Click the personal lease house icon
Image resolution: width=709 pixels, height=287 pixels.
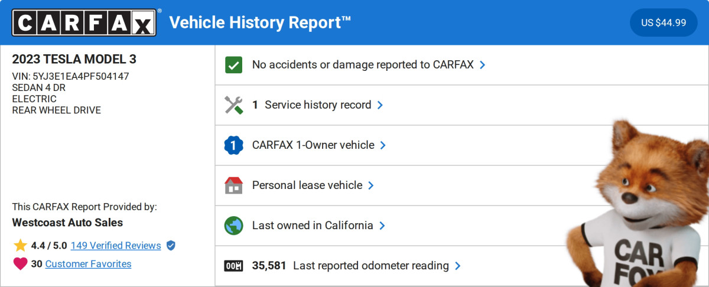(x=234, y=185)
